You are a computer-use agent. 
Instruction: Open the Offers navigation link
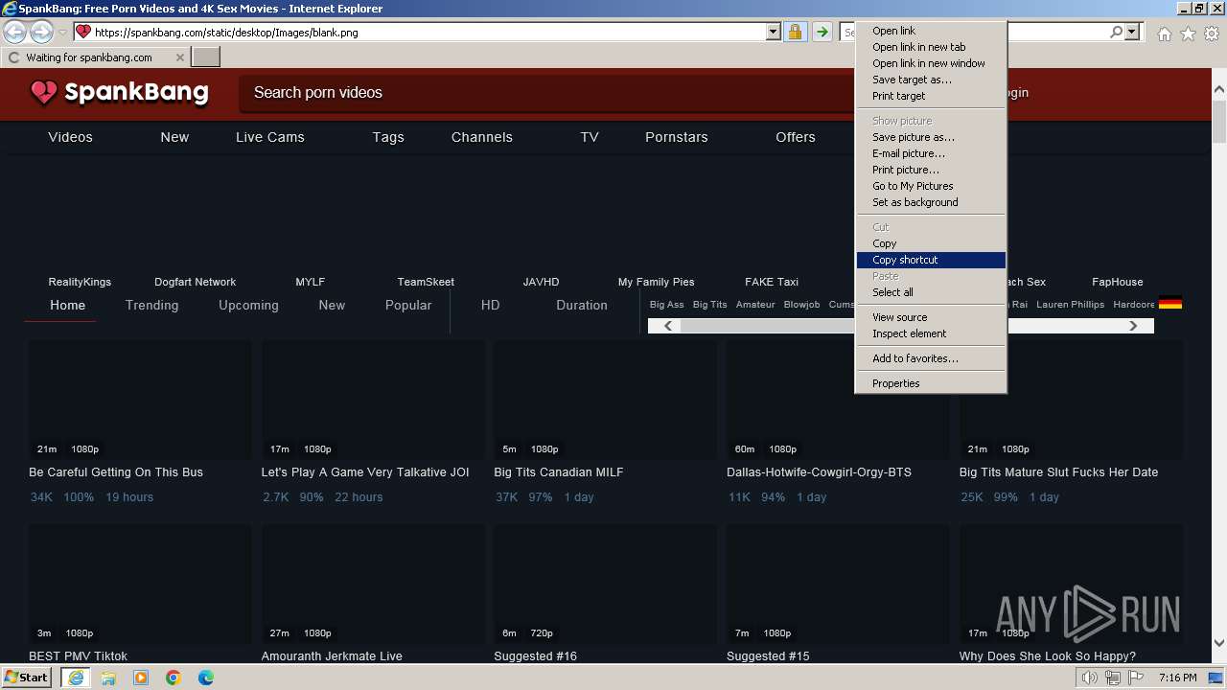pyautogui.click(x=796, y=137)
